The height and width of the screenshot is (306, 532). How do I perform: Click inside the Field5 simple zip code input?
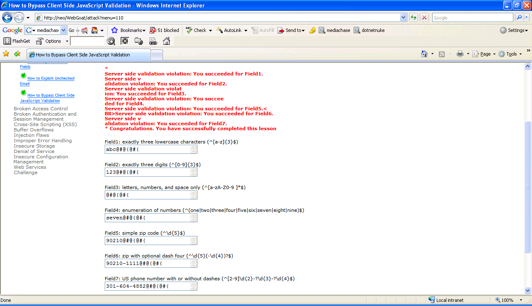point(148,240)
